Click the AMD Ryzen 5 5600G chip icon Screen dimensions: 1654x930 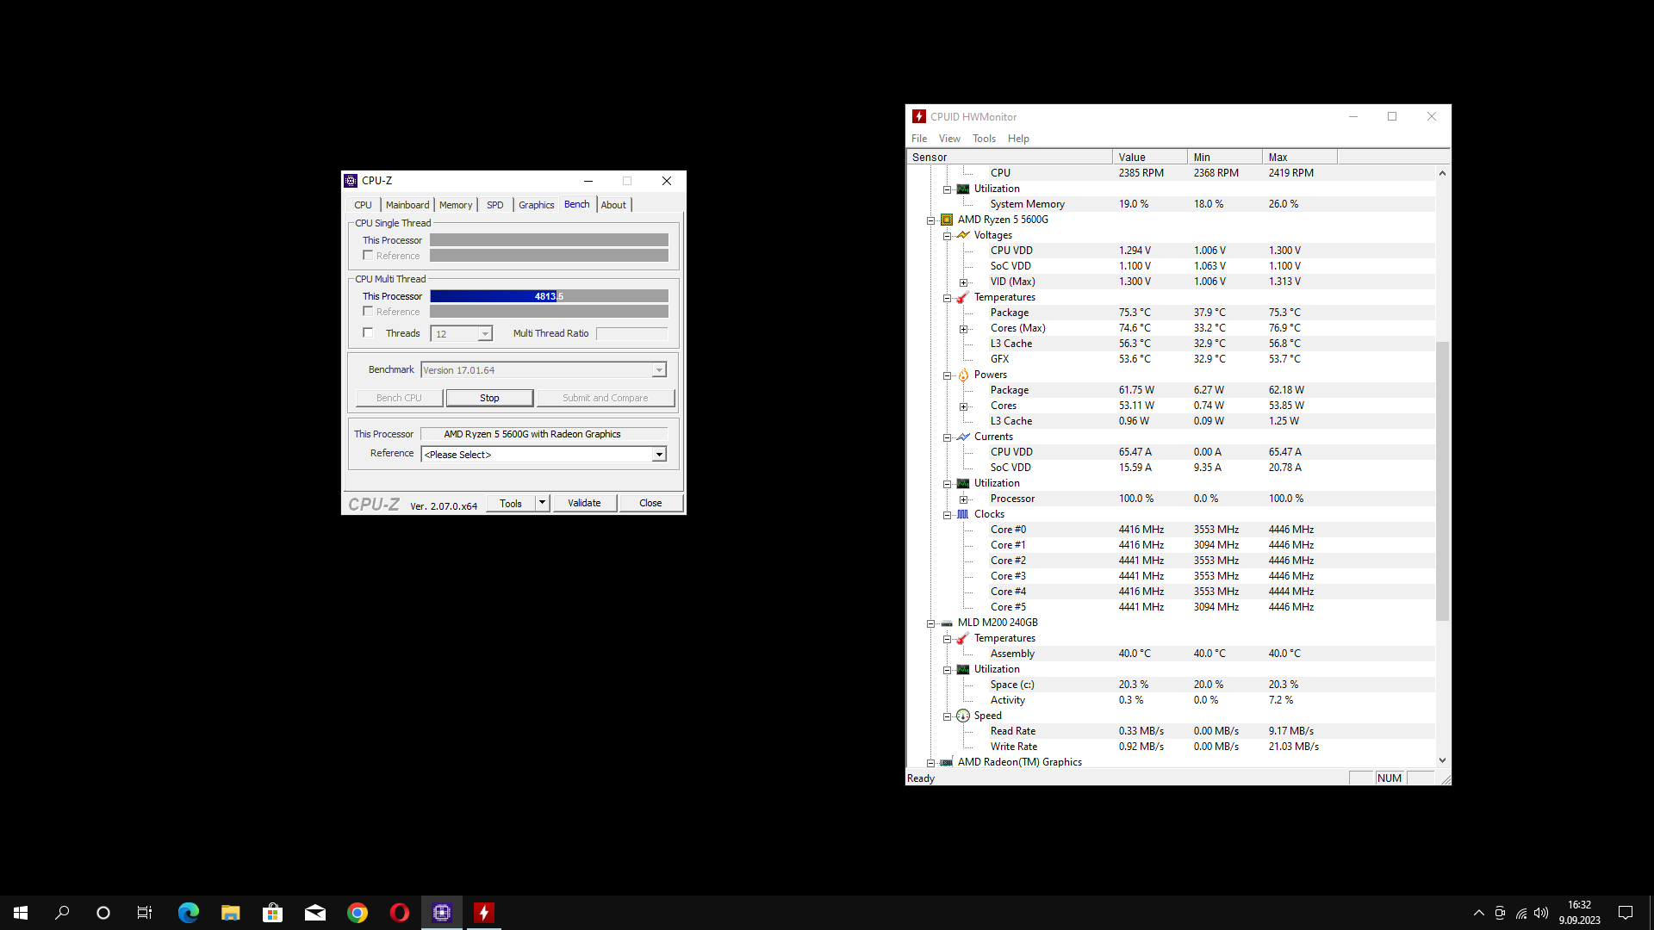pyautogui.click(x=947, y=220)
